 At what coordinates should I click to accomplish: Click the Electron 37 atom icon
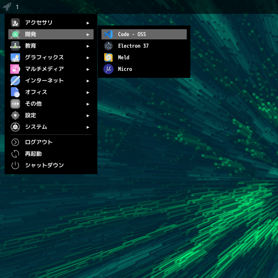click(108, 46)
